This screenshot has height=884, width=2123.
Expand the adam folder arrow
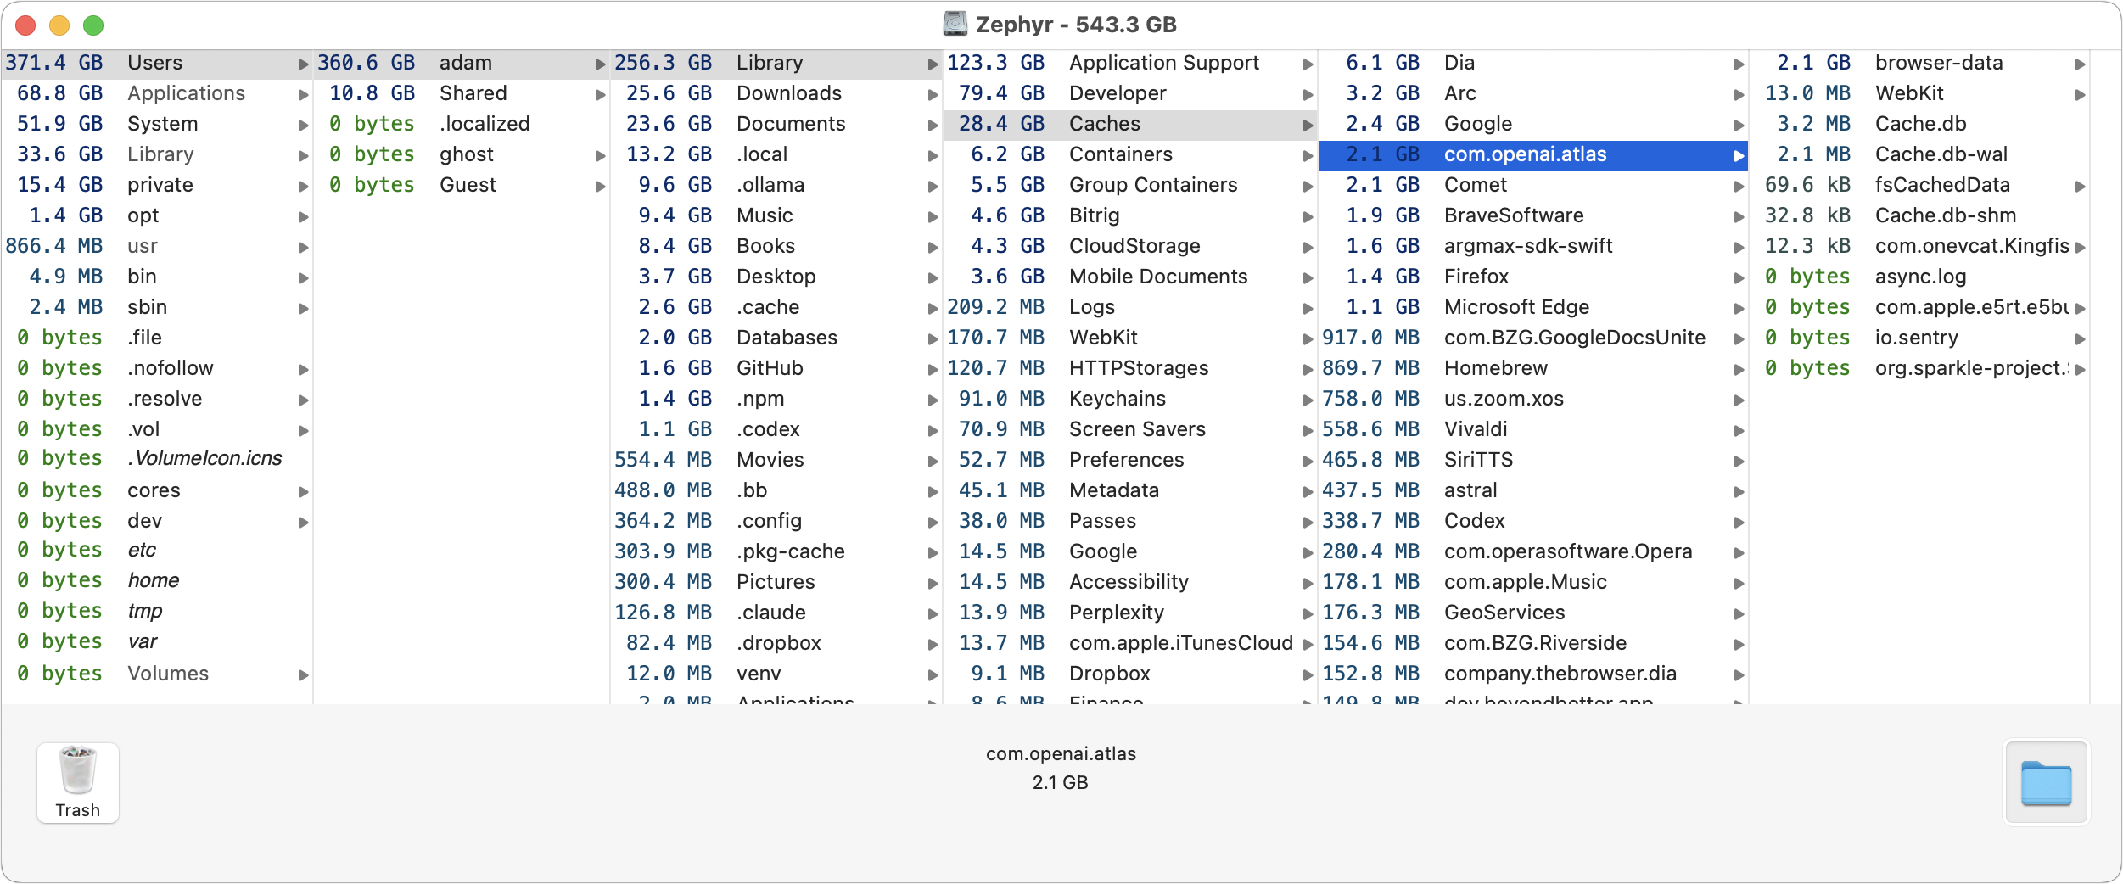point(600,64)
